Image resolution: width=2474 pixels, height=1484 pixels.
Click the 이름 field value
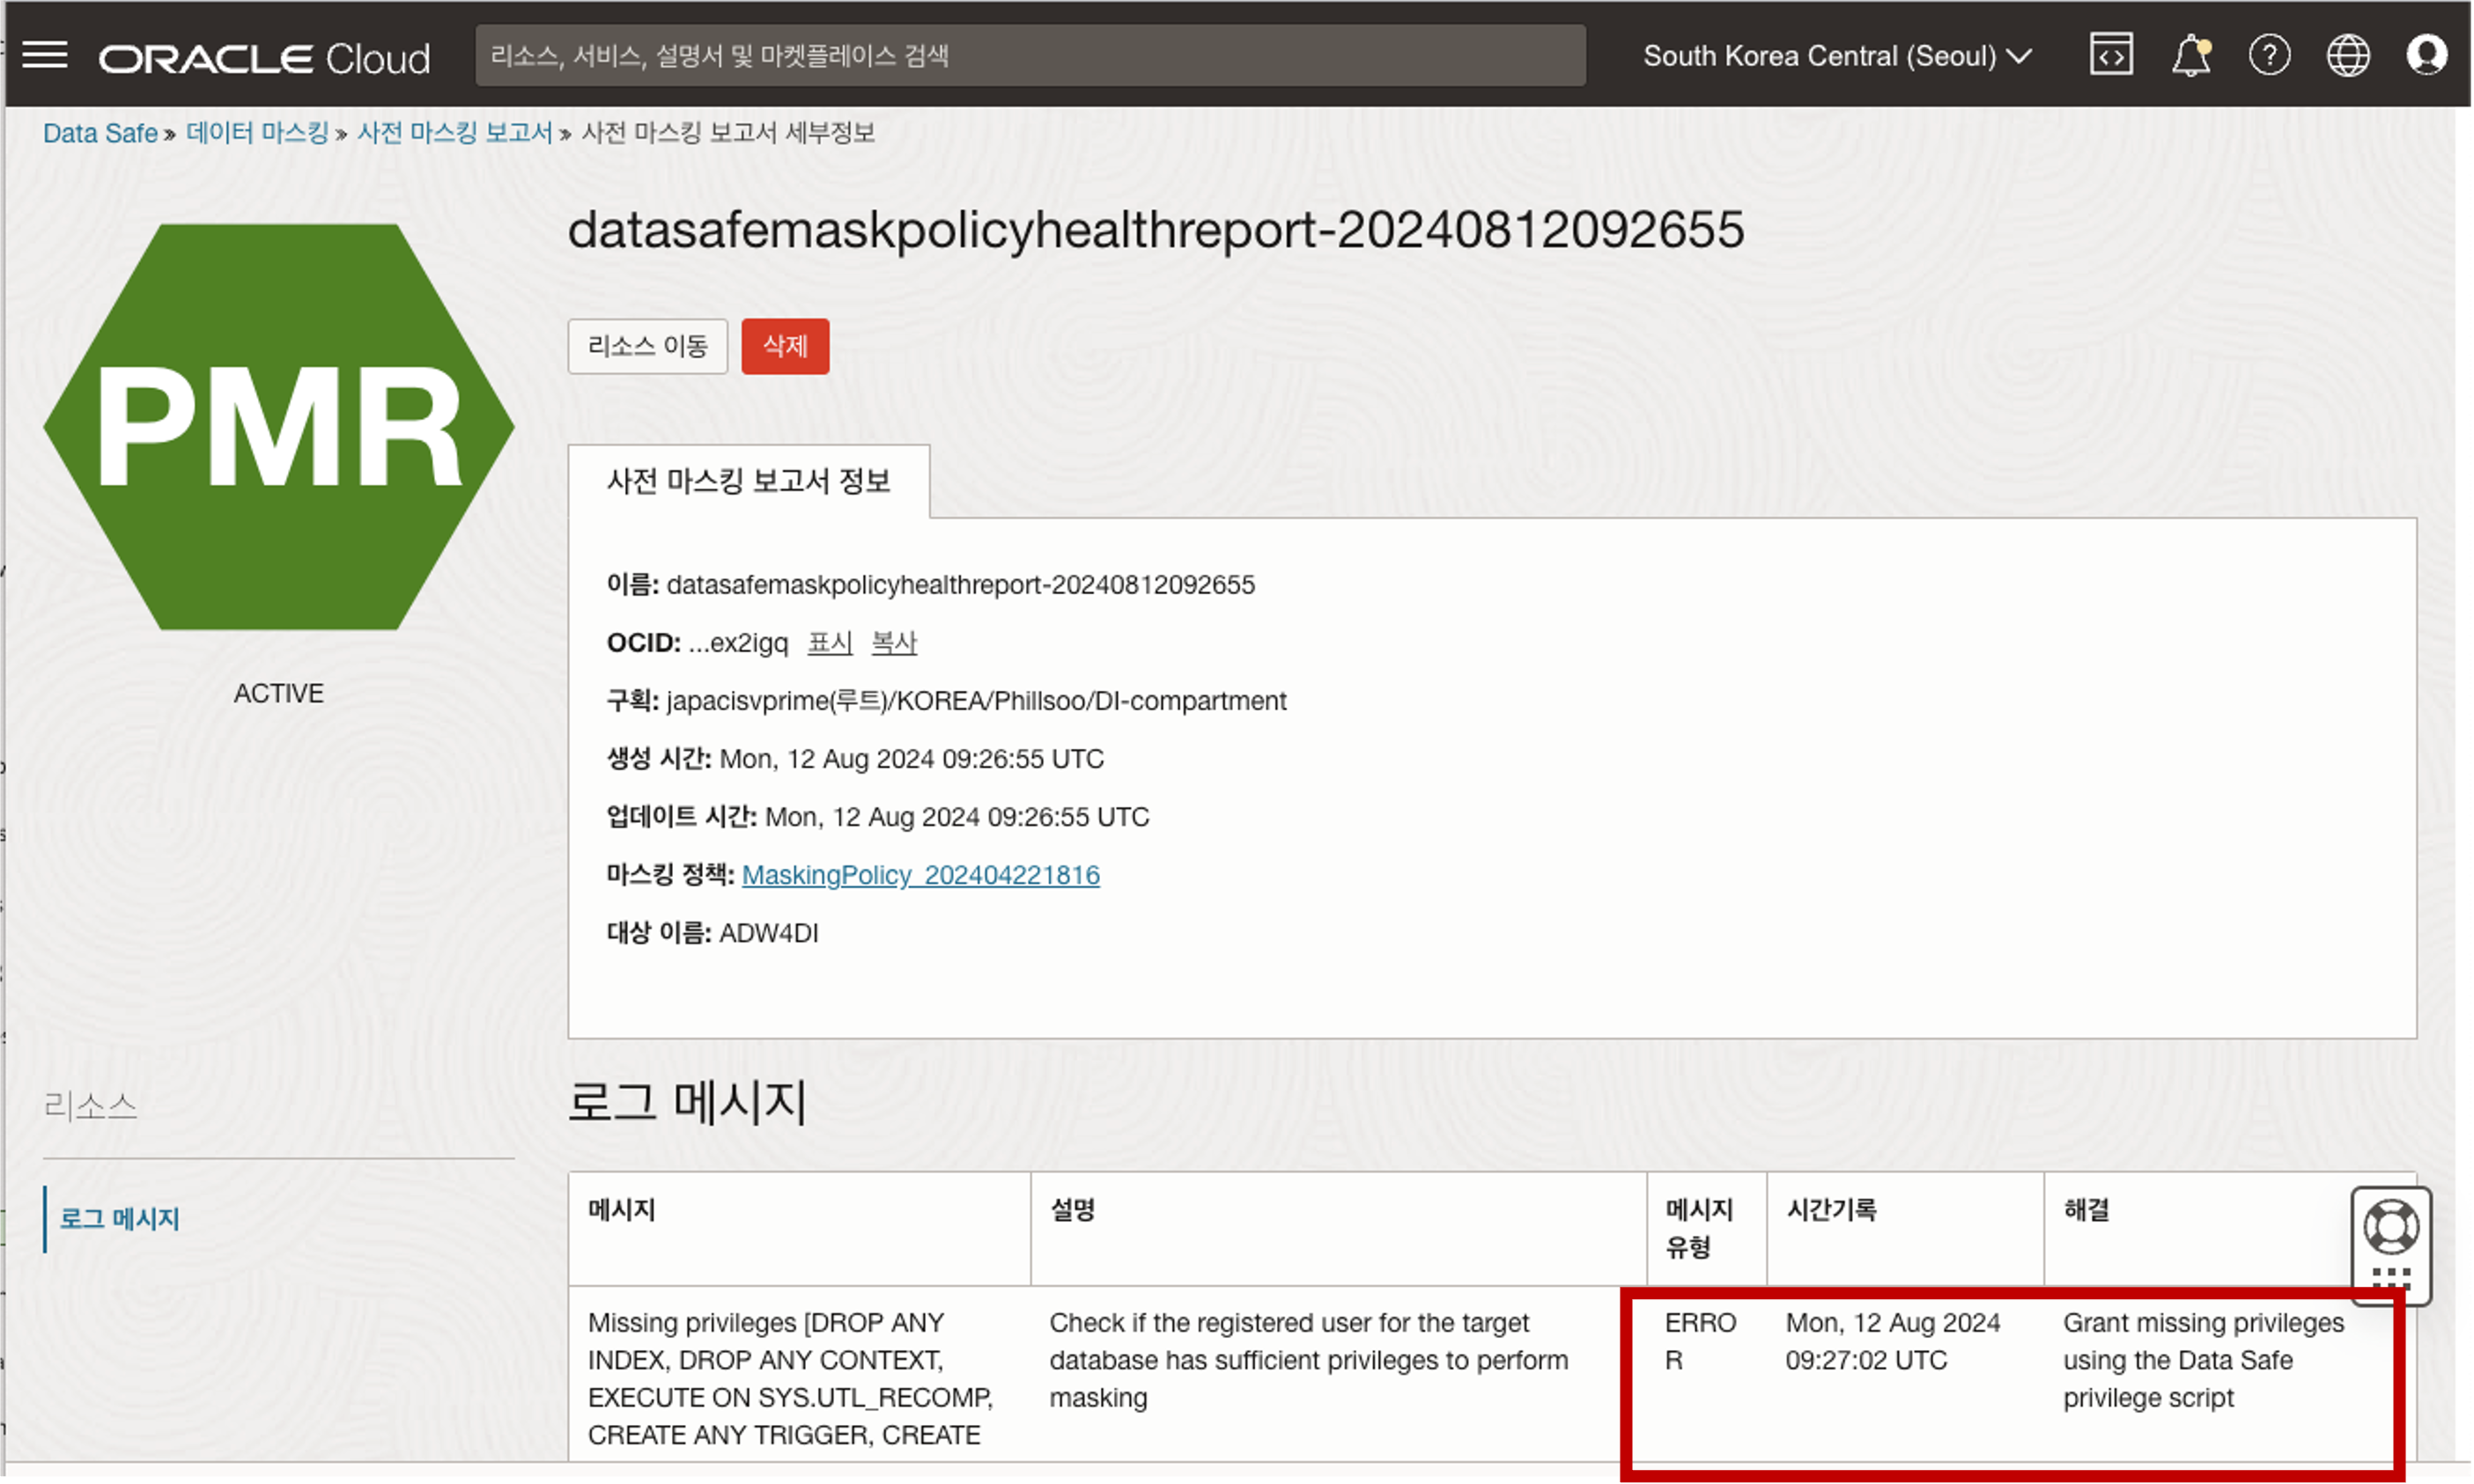[x=960, y=585]
